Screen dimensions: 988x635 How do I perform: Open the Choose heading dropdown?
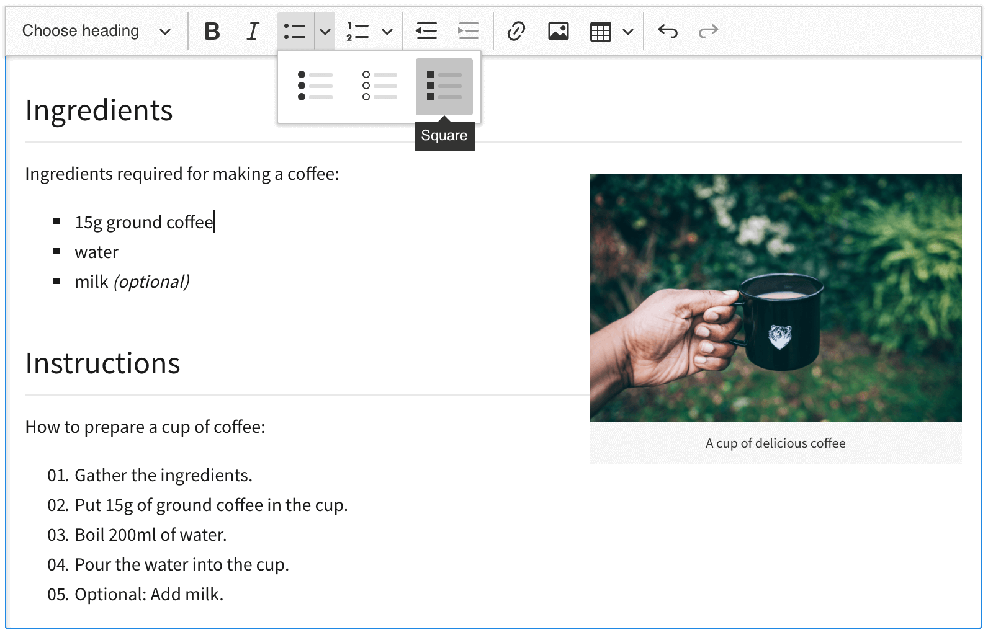point(96,31)
